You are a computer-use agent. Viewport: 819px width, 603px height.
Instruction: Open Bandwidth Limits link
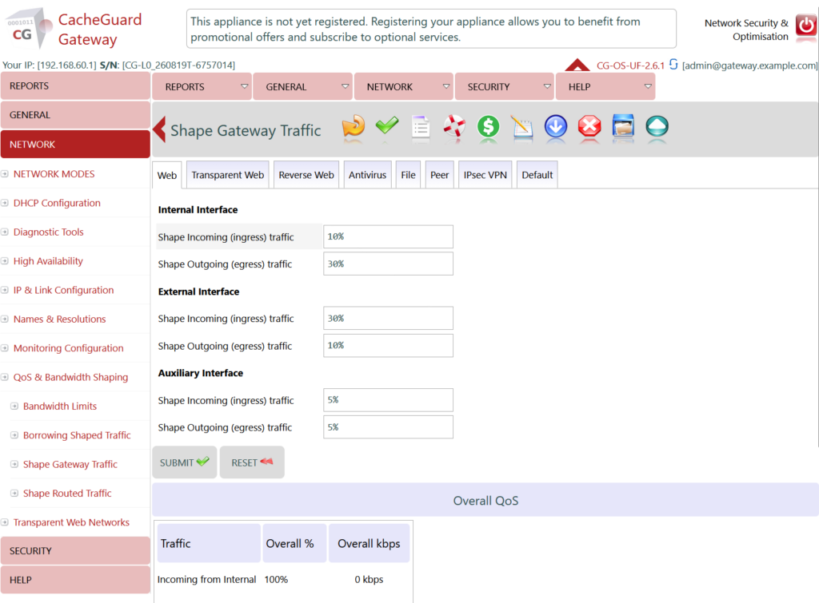coord(60,406)
